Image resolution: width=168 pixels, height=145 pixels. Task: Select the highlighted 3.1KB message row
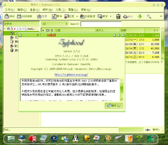pyautogui.click(x=143, y=35)
